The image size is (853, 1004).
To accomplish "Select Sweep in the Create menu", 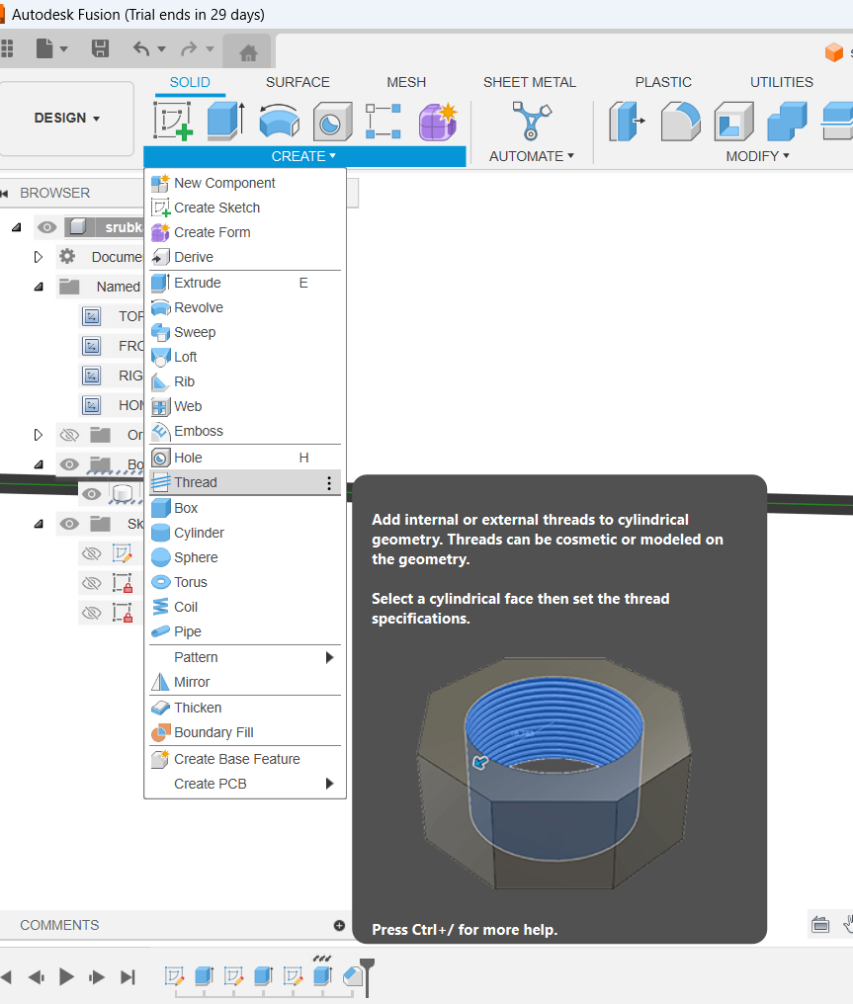I will 244,332.
